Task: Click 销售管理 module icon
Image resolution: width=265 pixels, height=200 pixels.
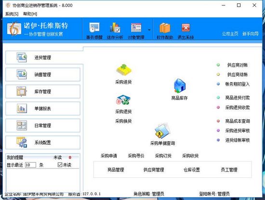Action: [22, 74]
